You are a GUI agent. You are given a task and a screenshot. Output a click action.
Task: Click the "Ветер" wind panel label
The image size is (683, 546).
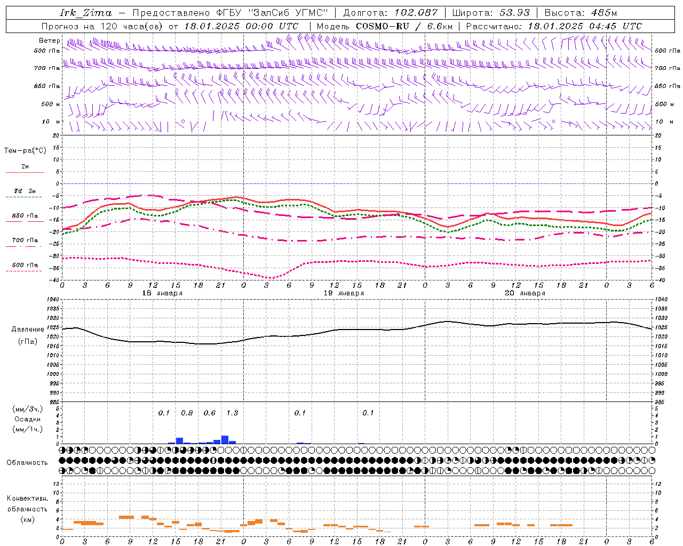point(50,41)
